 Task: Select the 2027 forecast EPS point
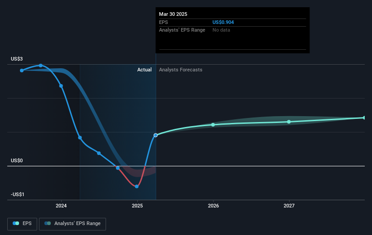pos(289,122)
